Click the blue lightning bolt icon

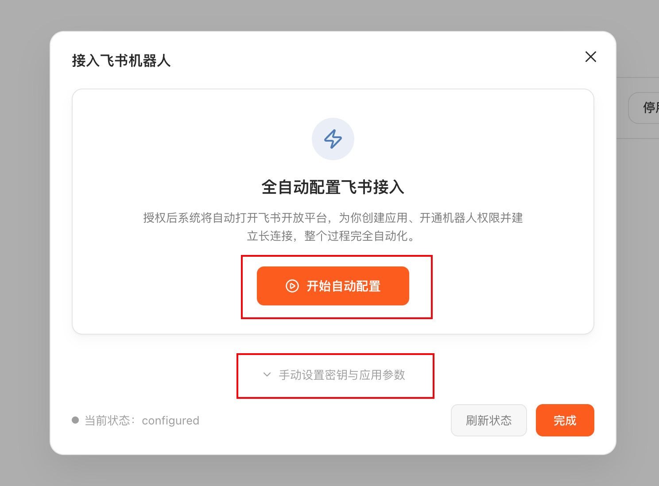coord(333,139)
